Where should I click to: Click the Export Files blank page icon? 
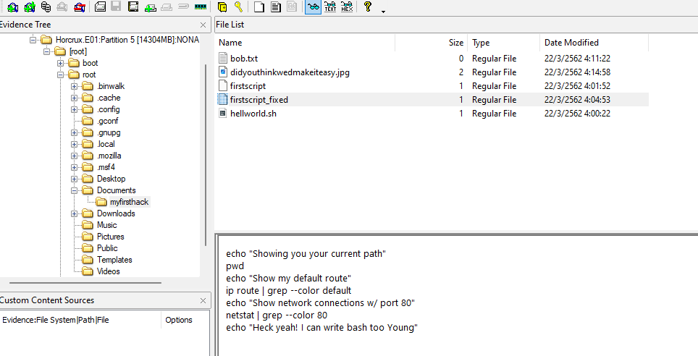(258, 7)
